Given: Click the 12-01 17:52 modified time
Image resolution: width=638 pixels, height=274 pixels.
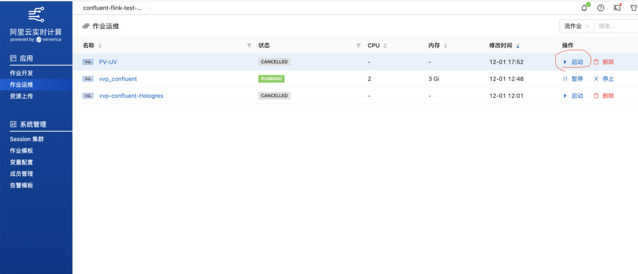Looking at the screenshot, I should [x=506, y=62].
